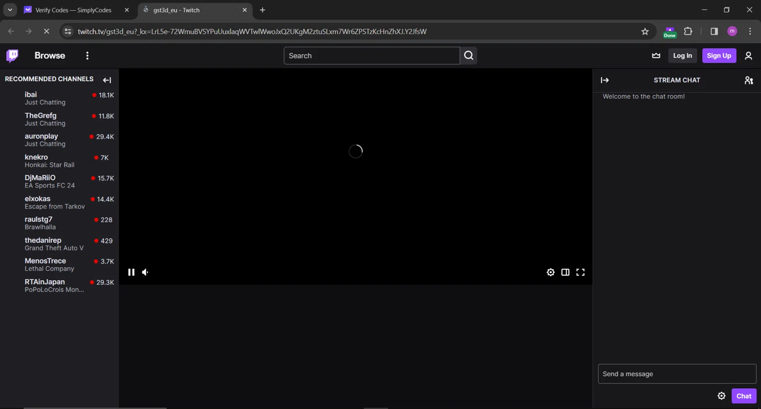Click the purple Chat button
The width and height of the screenshot is (761, 409).
[x=744, y=396]
